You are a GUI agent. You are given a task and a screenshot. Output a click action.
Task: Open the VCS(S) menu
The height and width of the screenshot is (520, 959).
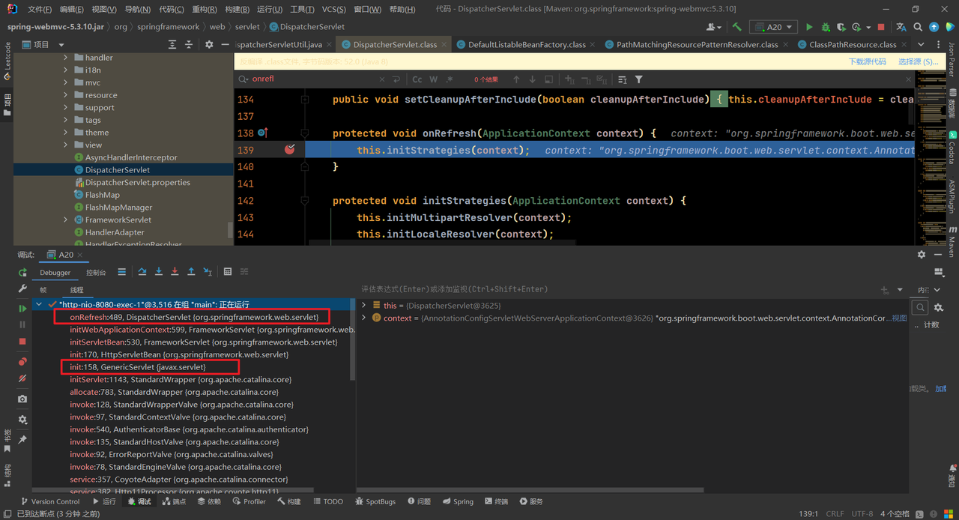pyautogui.click(x=333, y=10)
